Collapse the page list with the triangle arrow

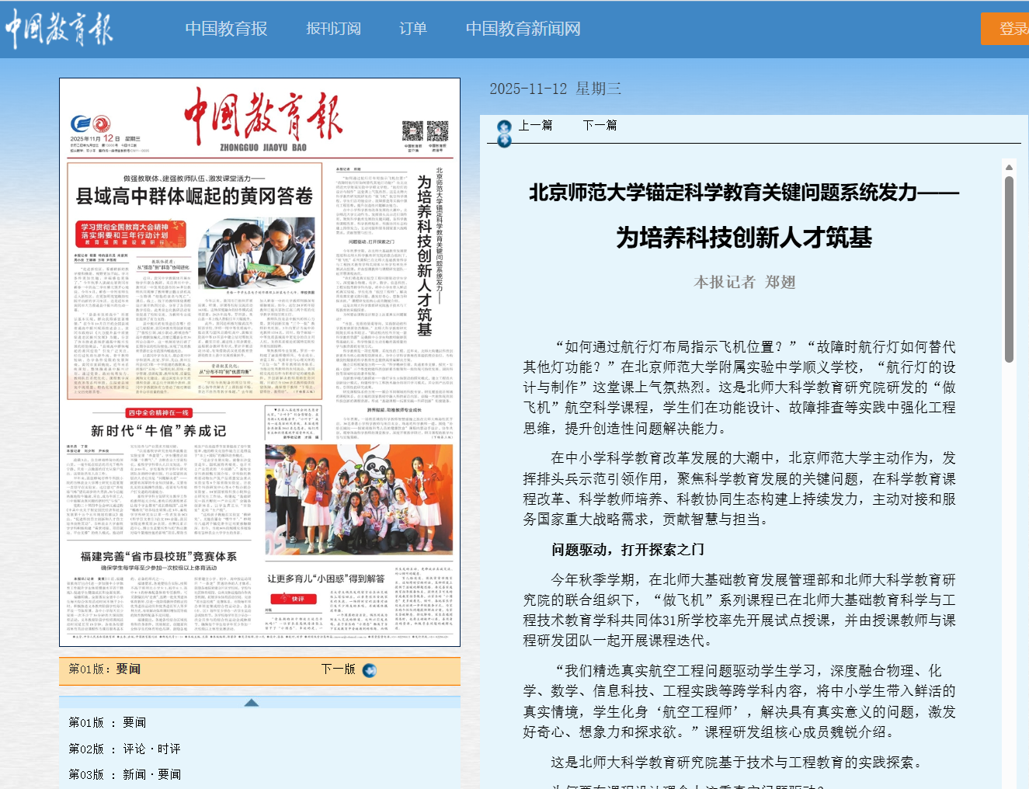pyautogui.click(x=251, y=703)
